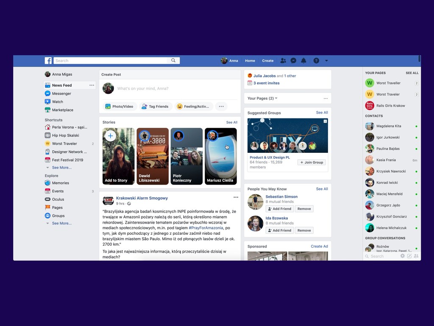Click Tag Friends button
This screenshot has width=434, height=326.
click(x=155, y=107)
